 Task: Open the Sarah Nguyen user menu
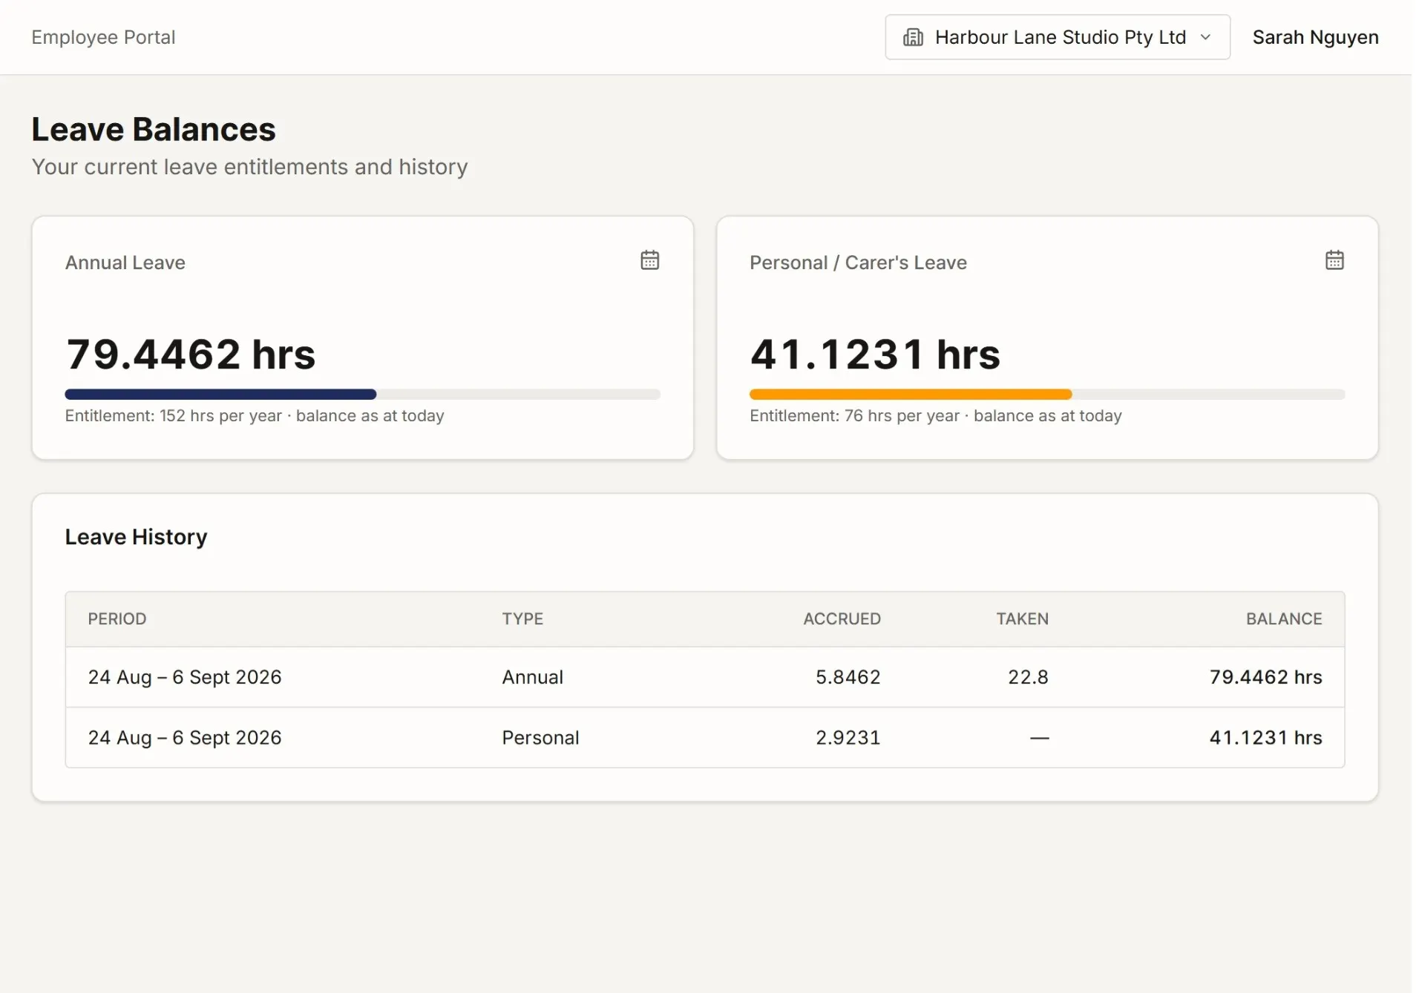tap(1315, 37)
